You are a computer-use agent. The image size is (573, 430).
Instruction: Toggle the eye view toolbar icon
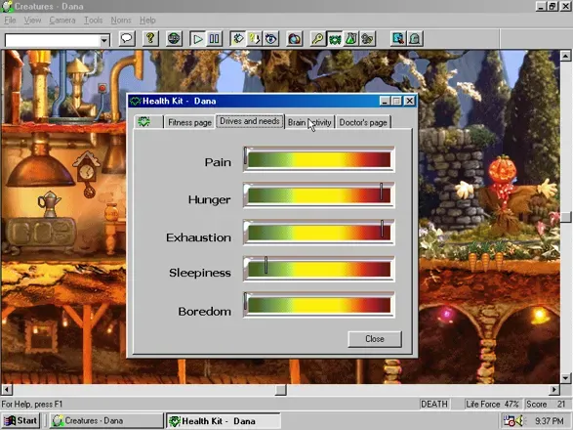270,38
